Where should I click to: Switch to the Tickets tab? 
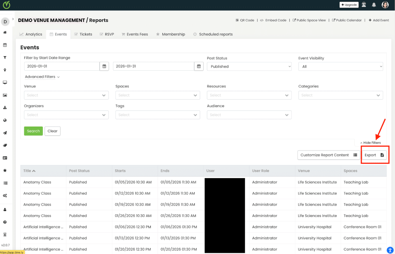click(83, 34)
